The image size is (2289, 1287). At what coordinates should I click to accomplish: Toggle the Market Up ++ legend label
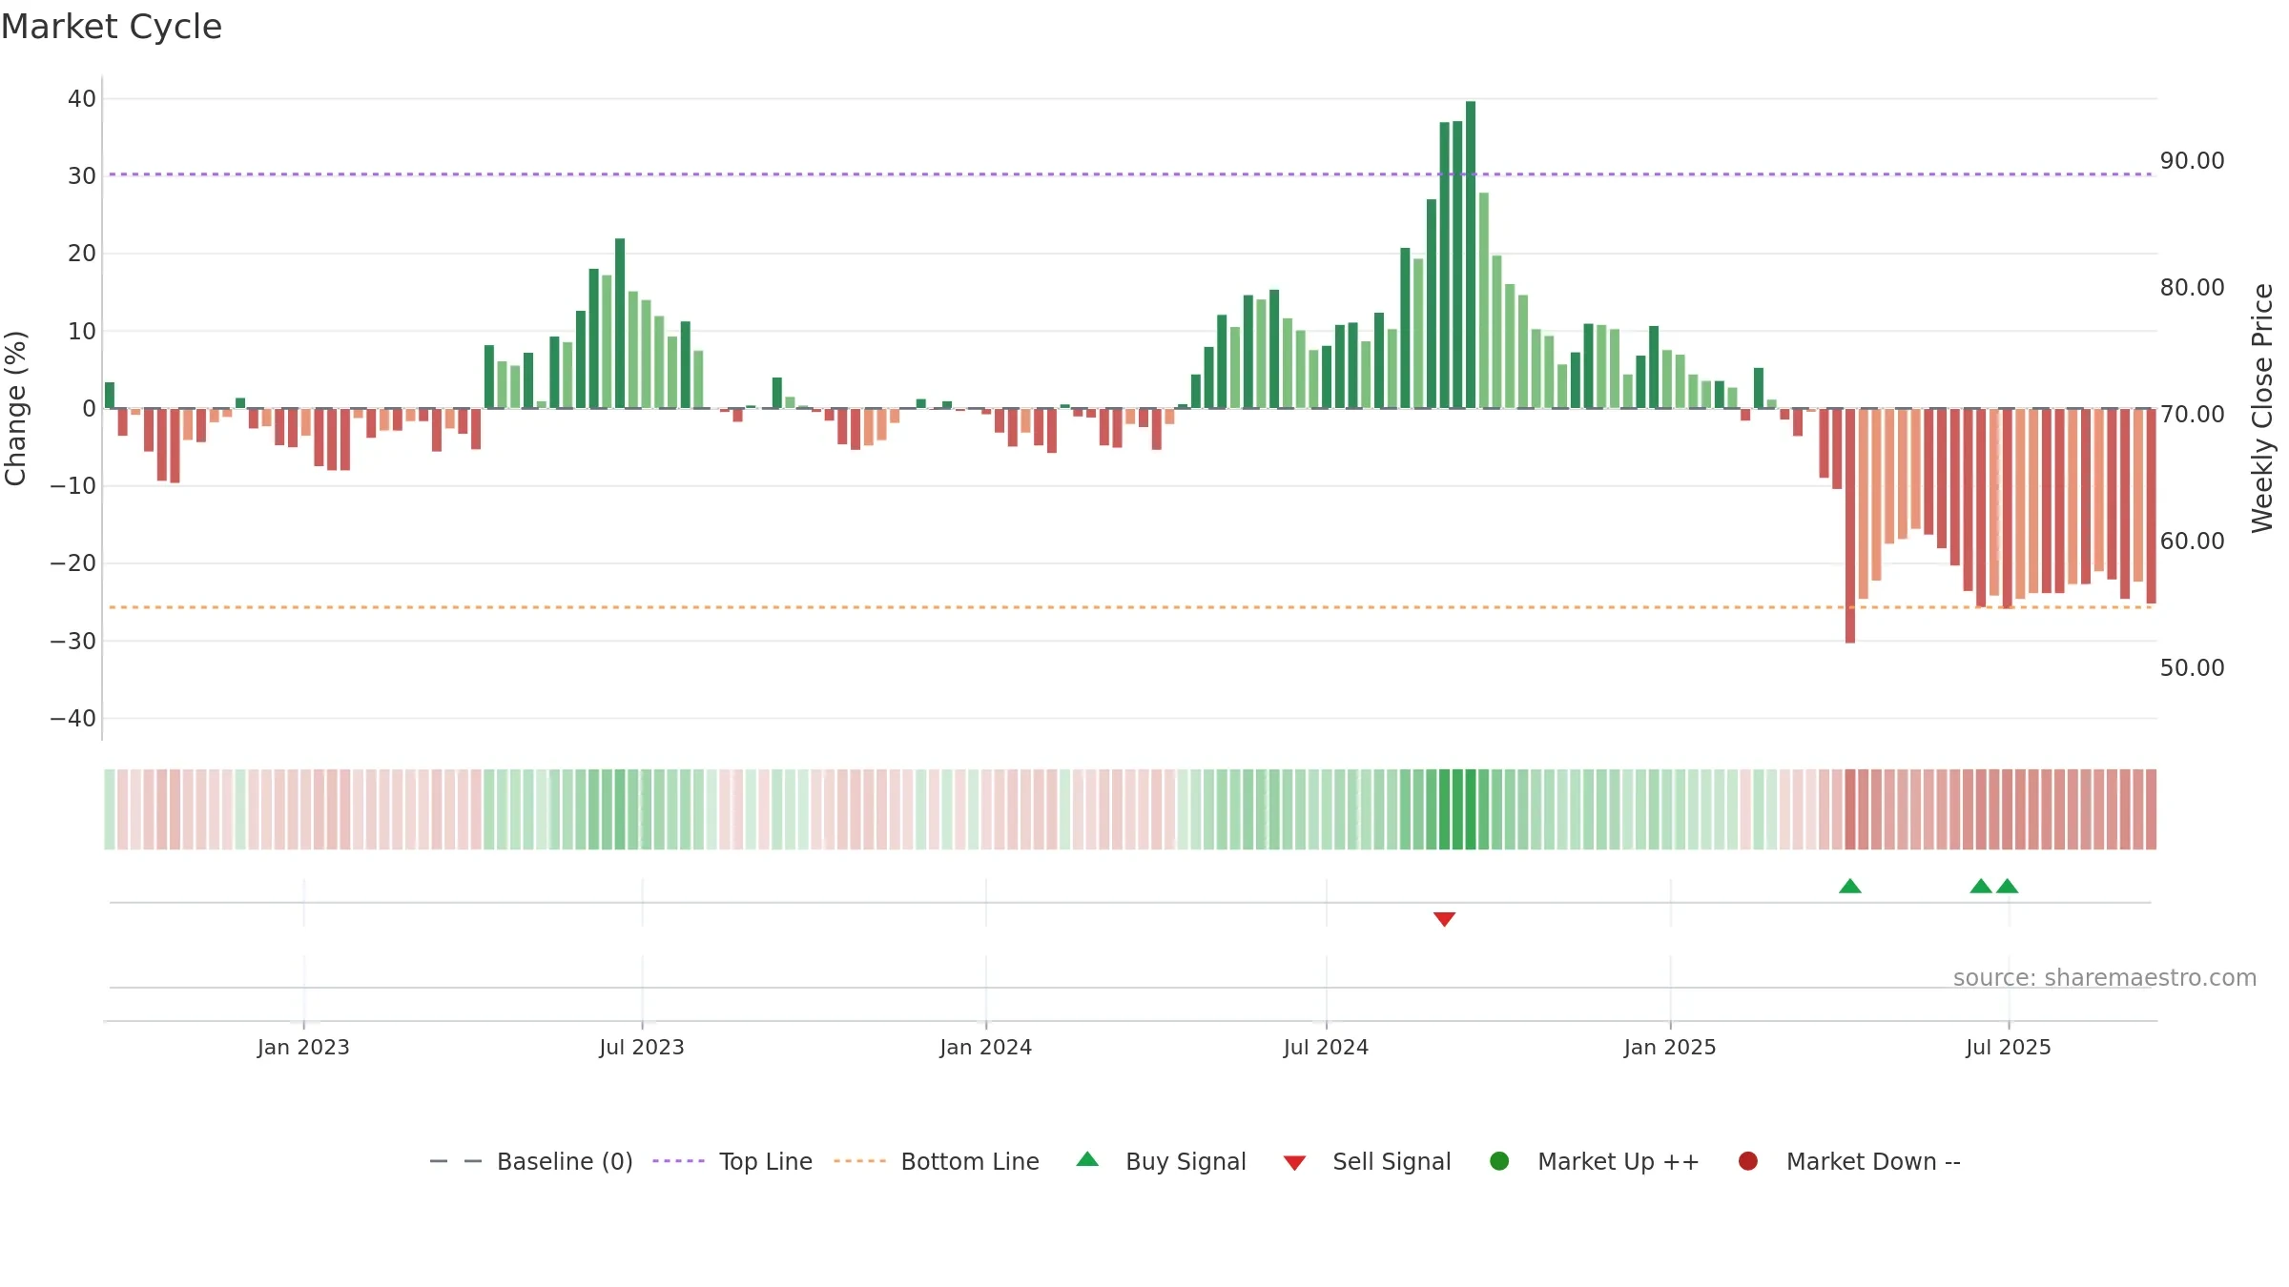point(1619,1161)
